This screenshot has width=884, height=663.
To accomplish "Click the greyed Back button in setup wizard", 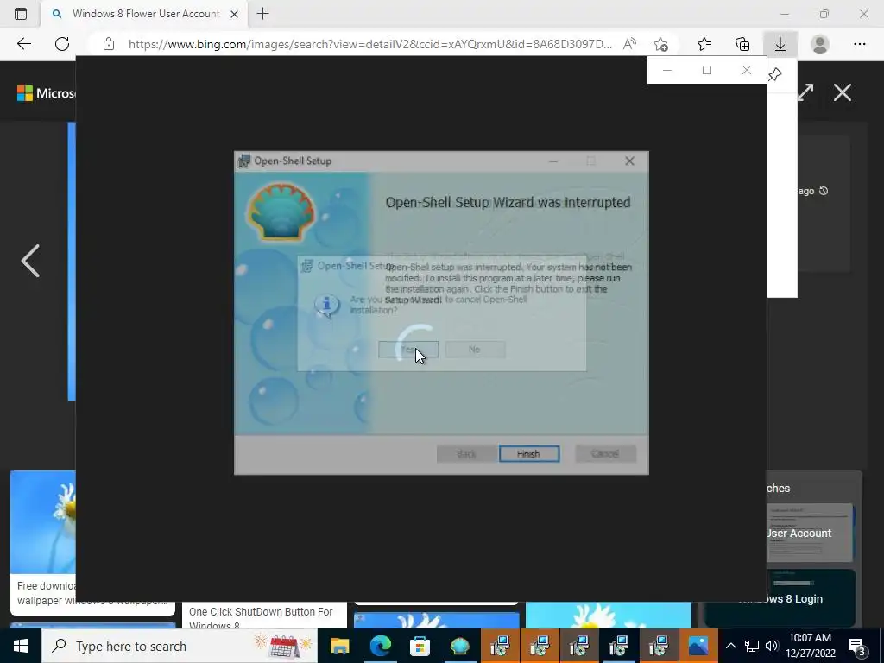I will pyautogui.click(x=466, y=454).
